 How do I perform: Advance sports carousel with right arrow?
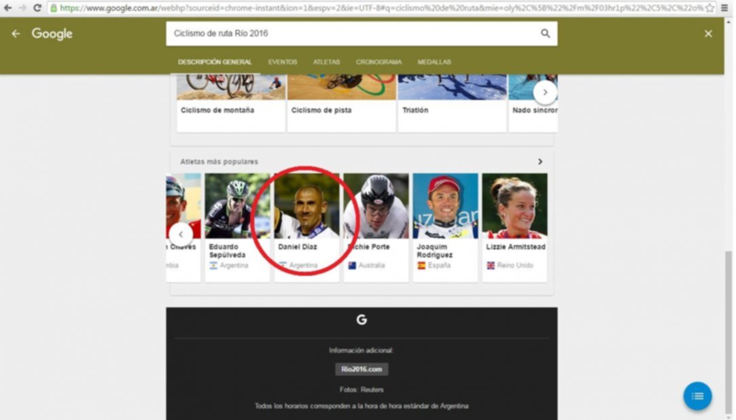(x=545, y=92)
